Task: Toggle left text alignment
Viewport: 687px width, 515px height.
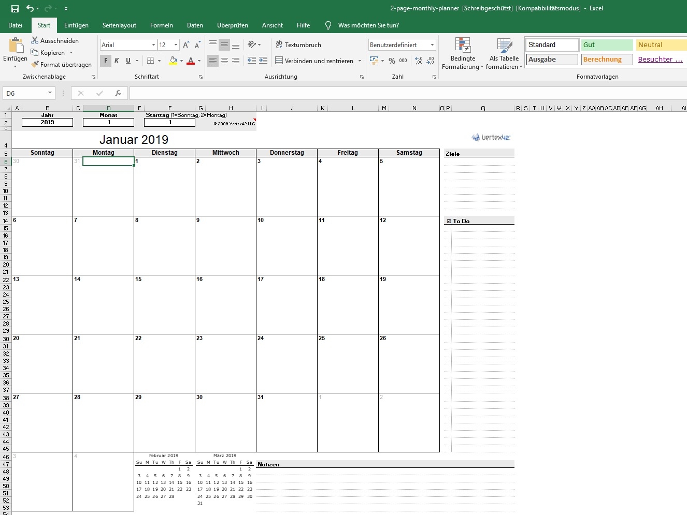Action: 213,61
